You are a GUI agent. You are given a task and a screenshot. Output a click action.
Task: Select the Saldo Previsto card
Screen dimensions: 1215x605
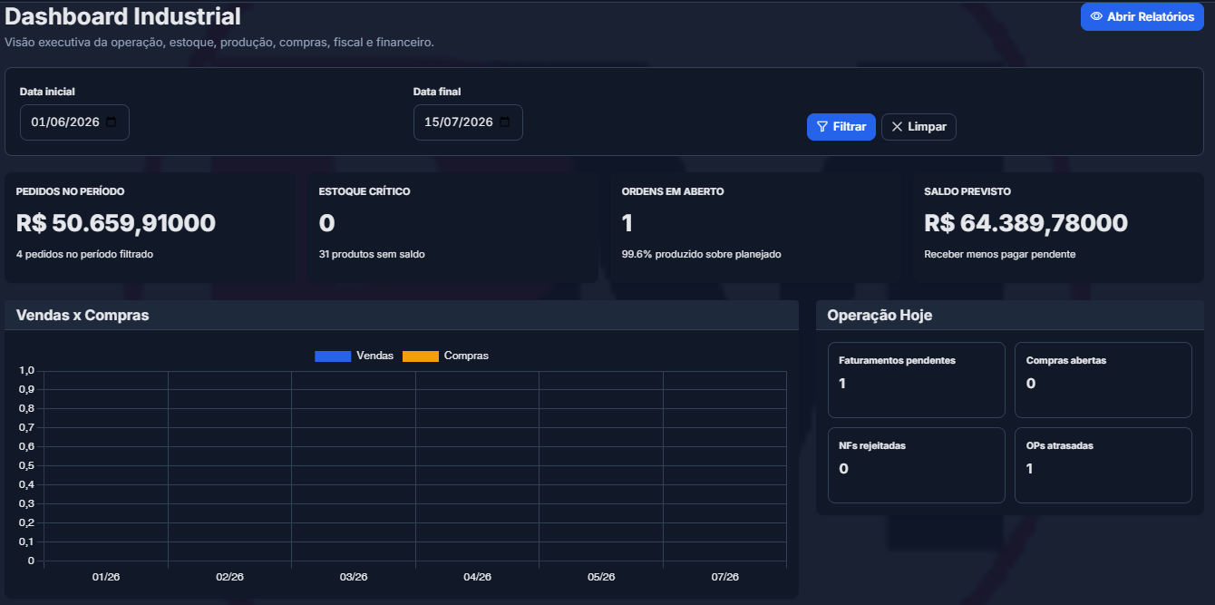1058,228
